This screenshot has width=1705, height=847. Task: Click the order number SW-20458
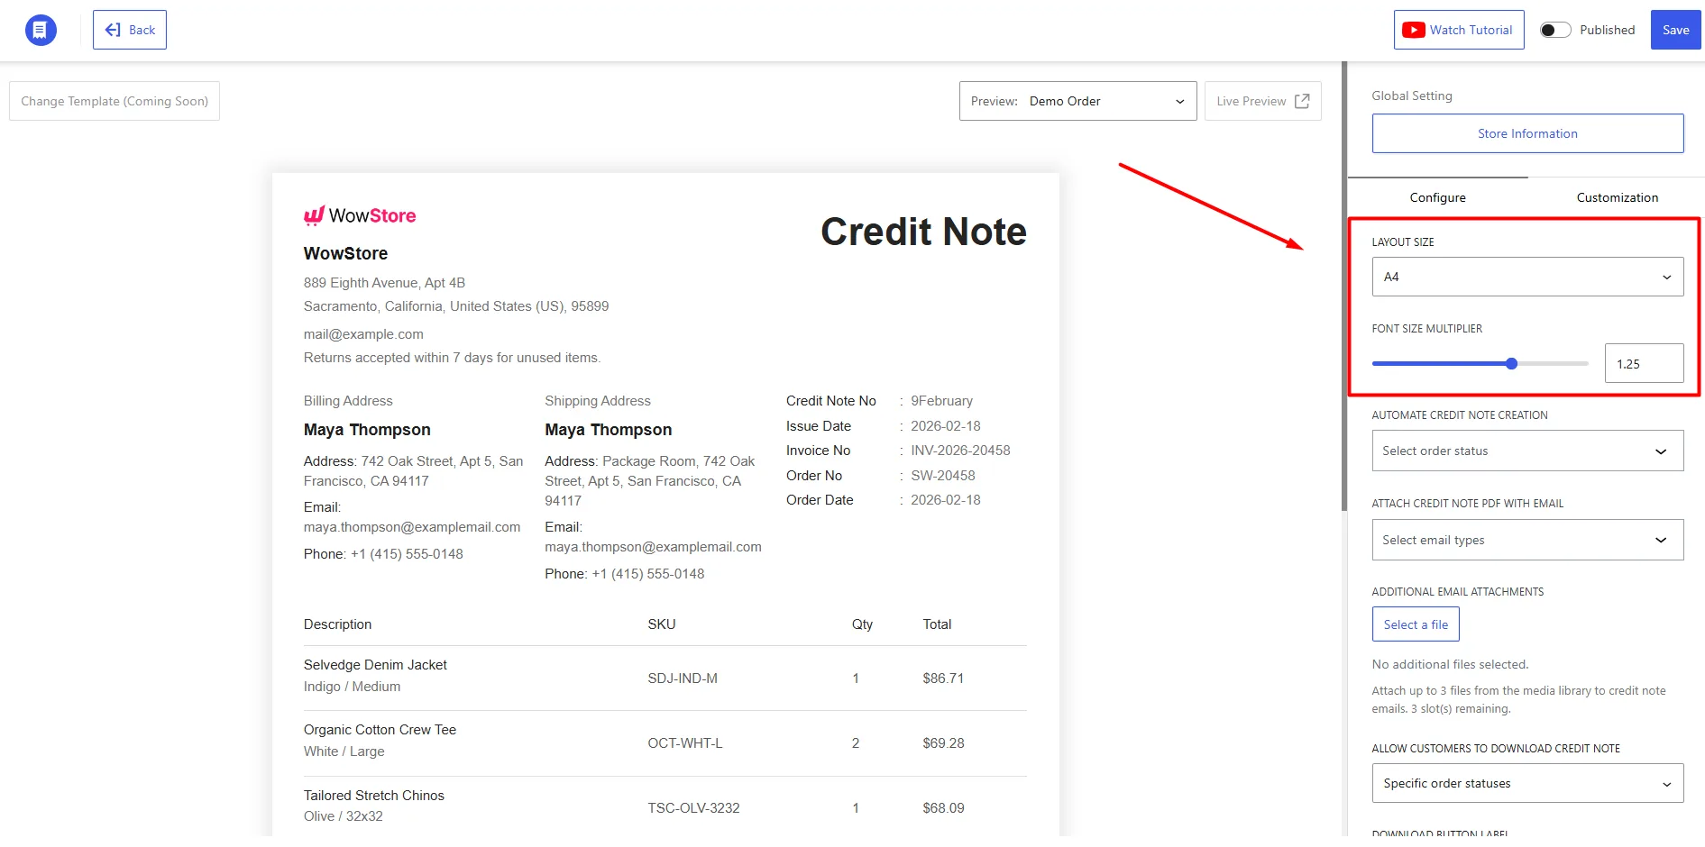[x=943, y=476]
